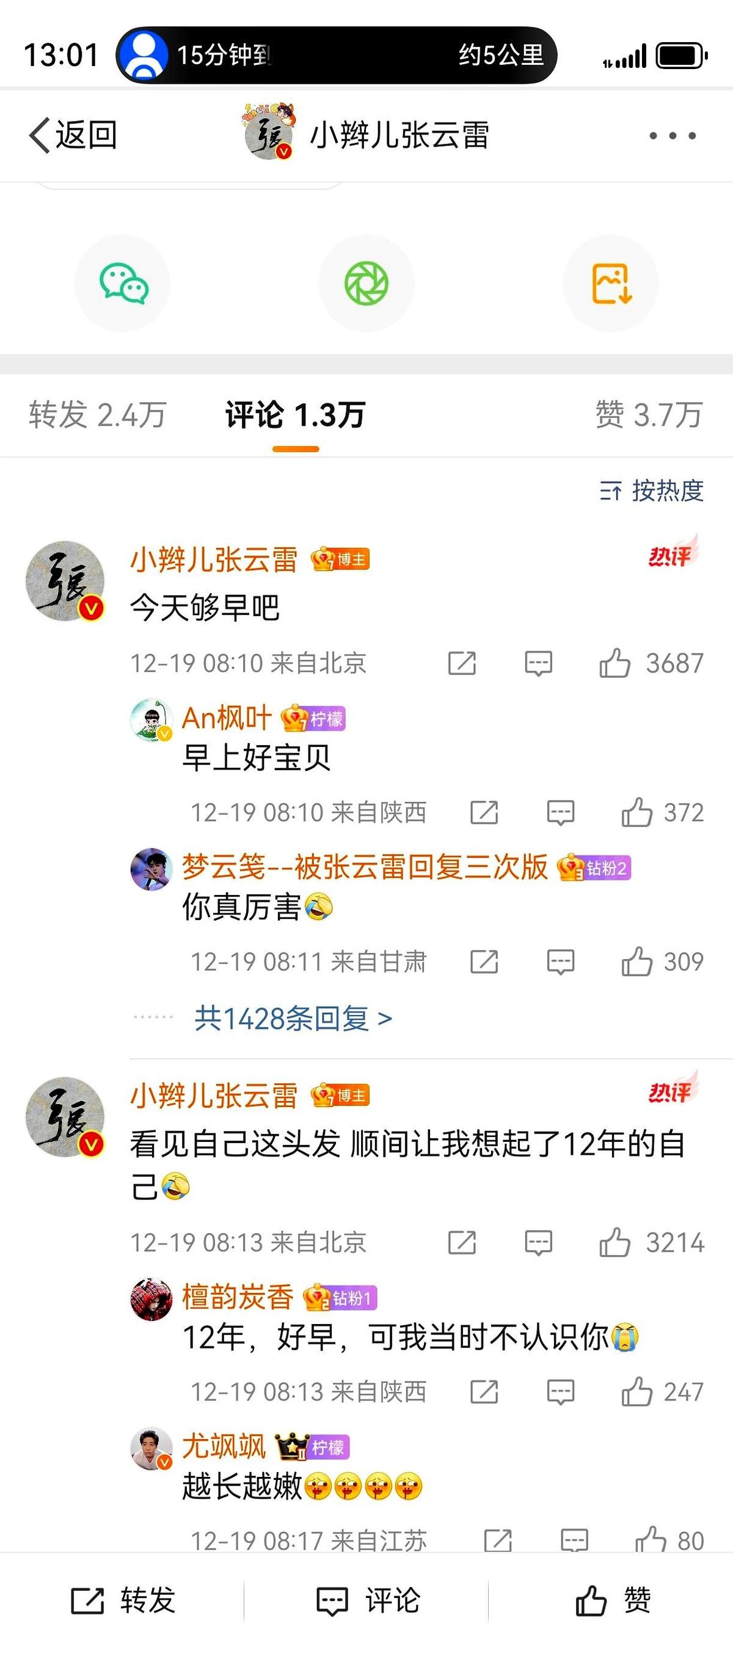
Task: Repost 檀韵炭香's comment via share icon
Action: click(484, 1392)
